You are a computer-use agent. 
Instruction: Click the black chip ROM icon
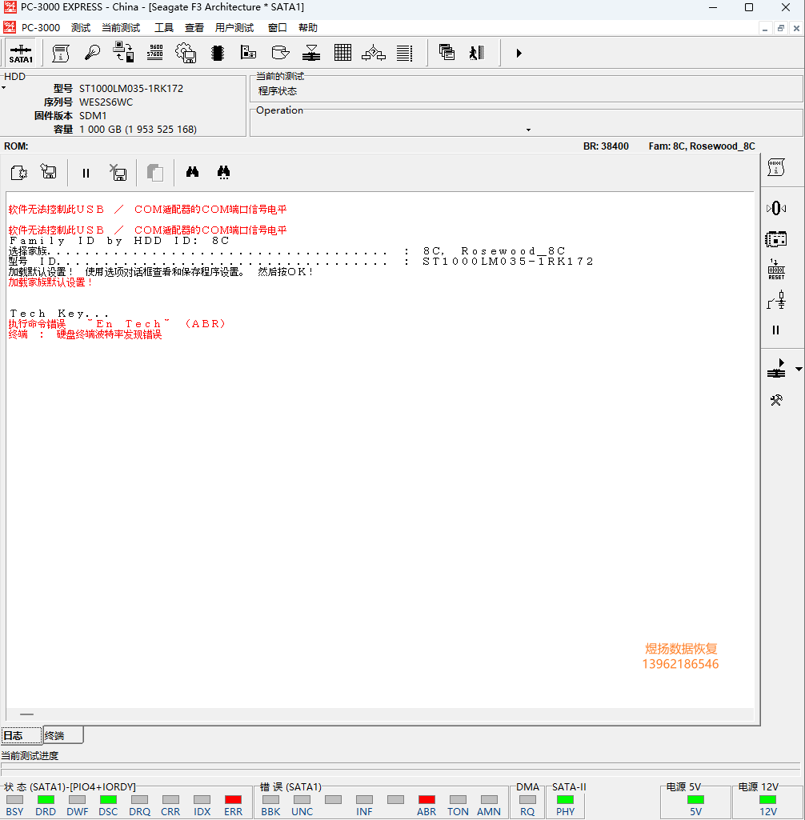point(218,53)
